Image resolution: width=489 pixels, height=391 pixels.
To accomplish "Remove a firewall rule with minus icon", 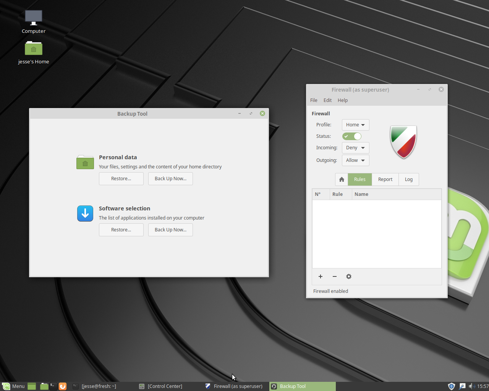I will pos(335,276).
